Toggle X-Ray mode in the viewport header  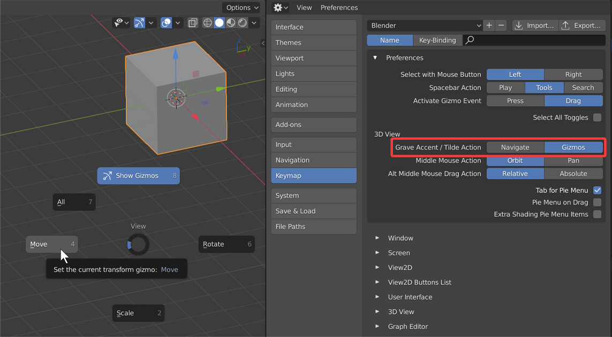click(x=193, y=22)
